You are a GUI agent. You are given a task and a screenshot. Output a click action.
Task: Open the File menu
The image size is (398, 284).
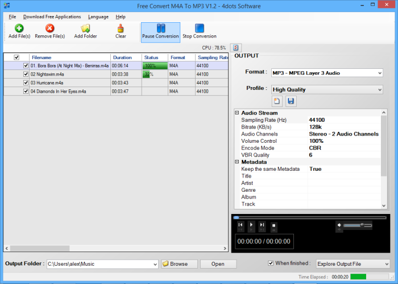(x=12, y=17)
